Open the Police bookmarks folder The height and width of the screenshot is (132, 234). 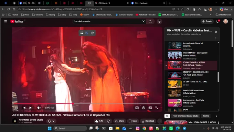tap(25, 15)
